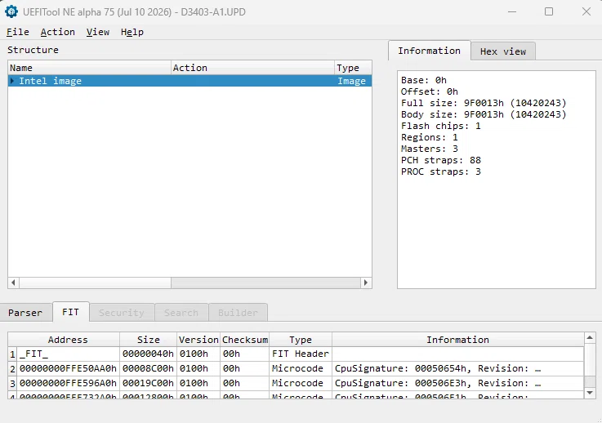Image resolution: width=602 pixels, height=423 pixels.
Task: Click the Checksum column header
Action: point(245,340)
